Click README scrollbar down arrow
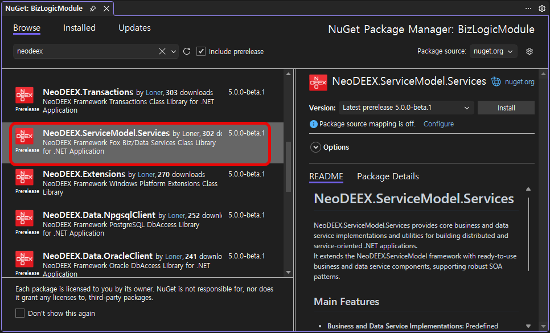This screenshot has width=550, height=333. 528,326
